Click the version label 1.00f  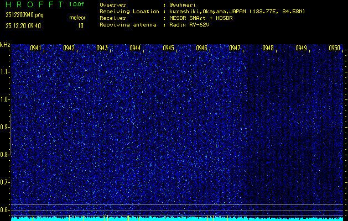(76, 4)
